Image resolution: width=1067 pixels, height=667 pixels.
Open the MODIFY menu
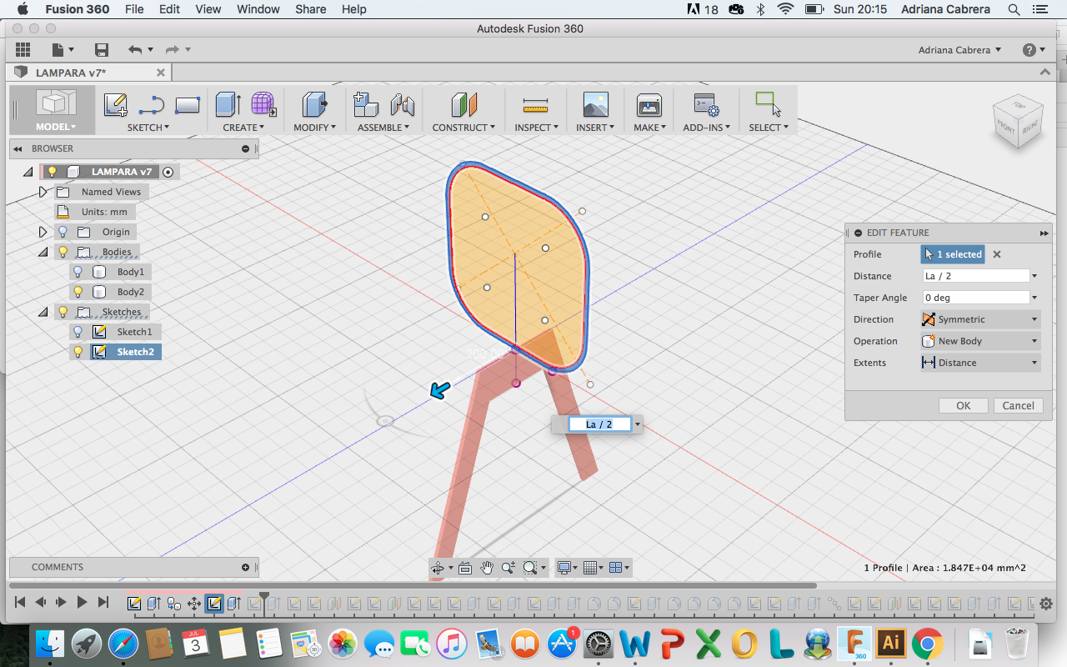[x=314, y=128]
